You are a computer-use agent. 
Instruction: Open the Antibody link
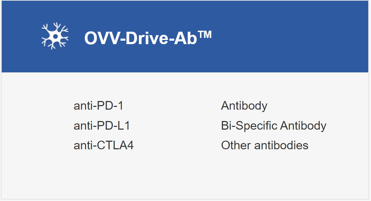click(x=244, y=105)
